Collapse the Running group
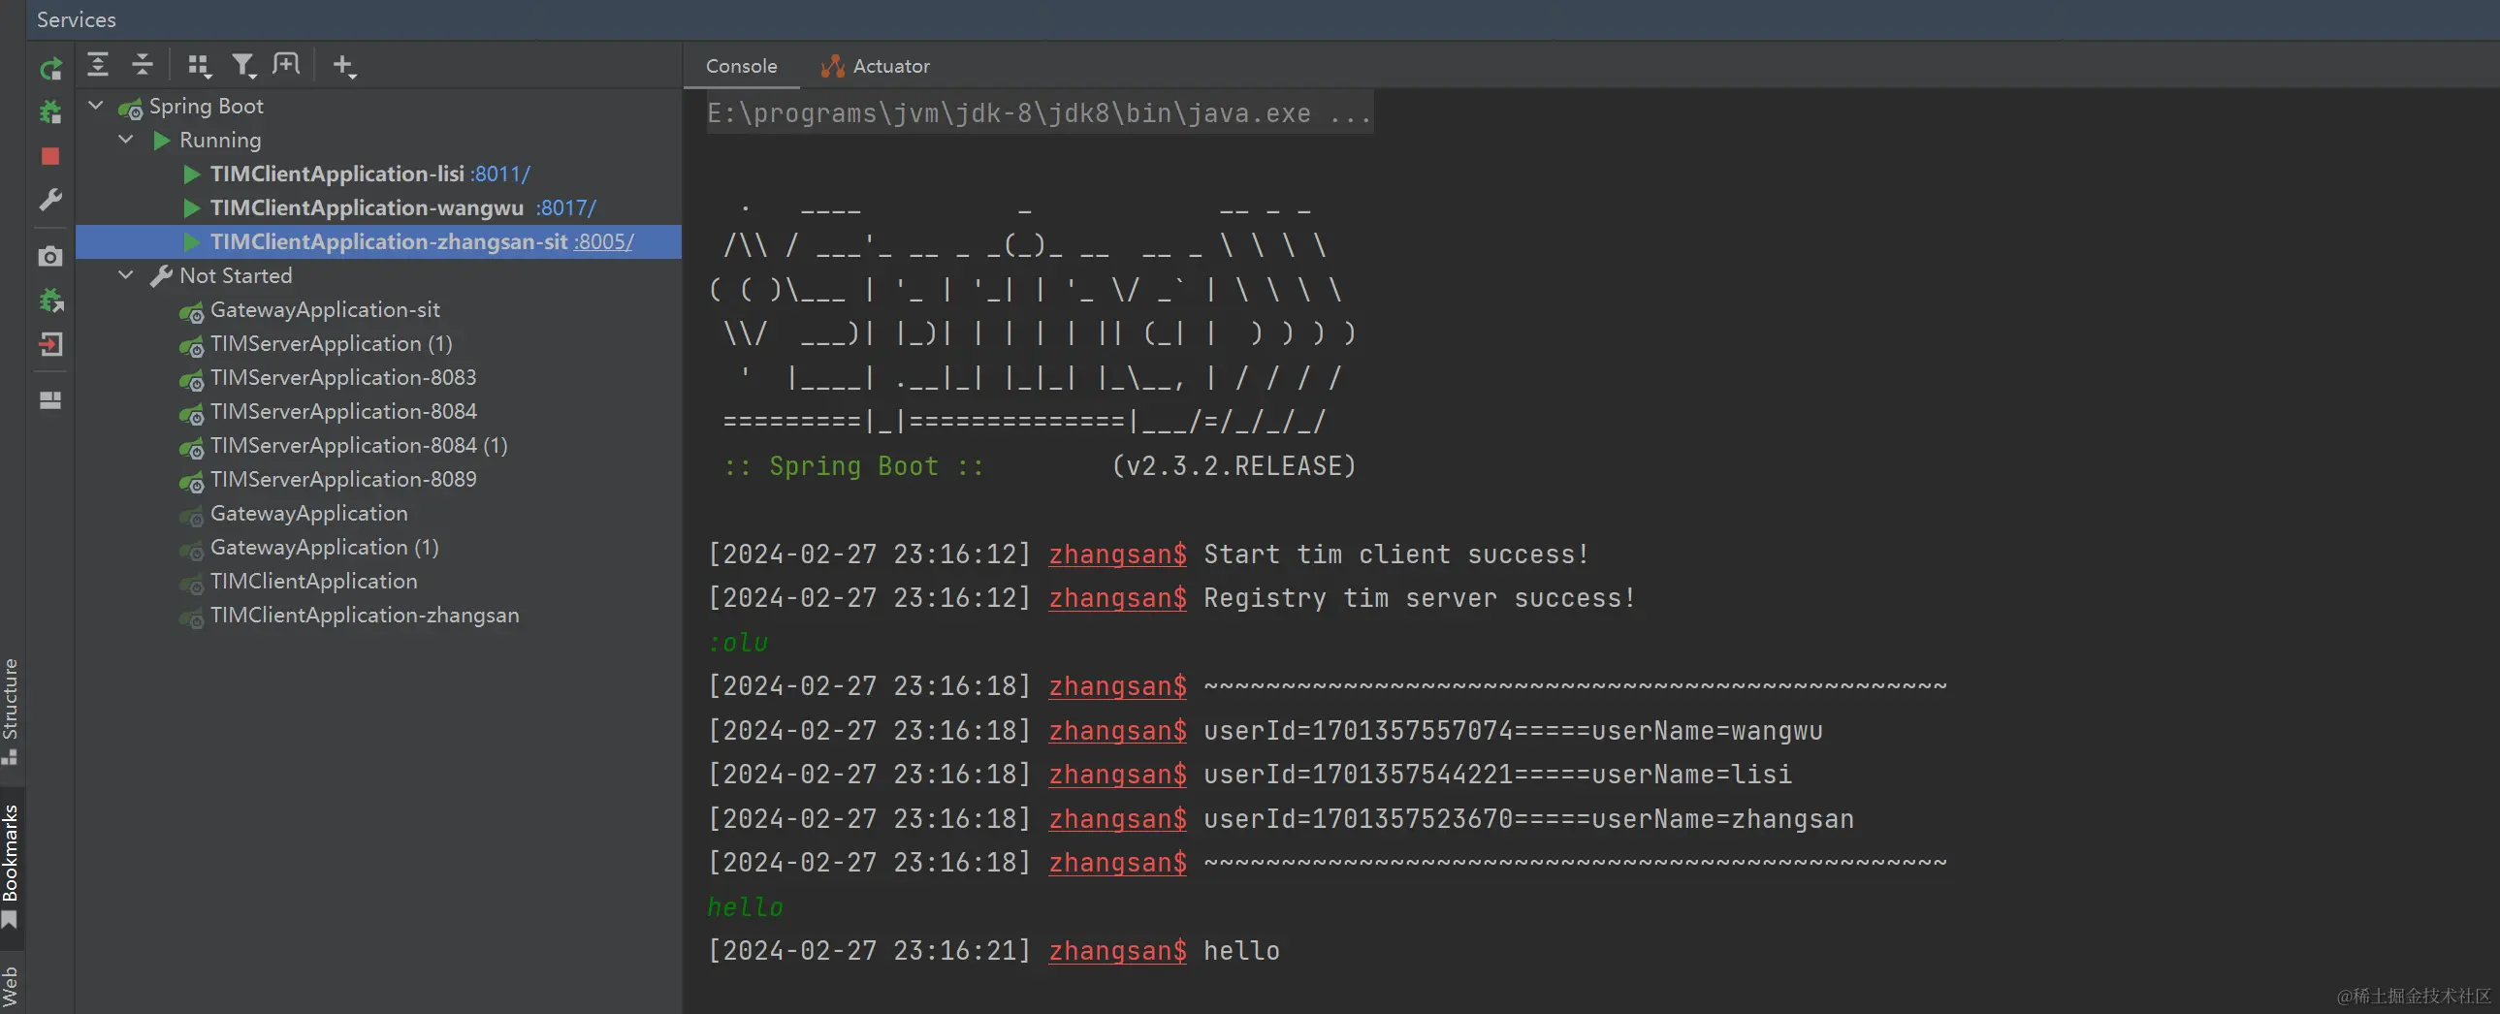This screenshot has width=2500, height=1014. pos(126,139)
